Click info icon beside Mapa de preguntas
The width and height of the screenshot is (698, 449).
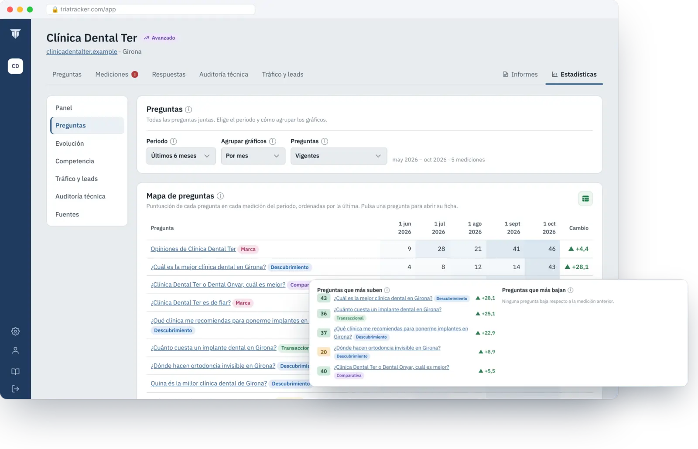point(220,196)
